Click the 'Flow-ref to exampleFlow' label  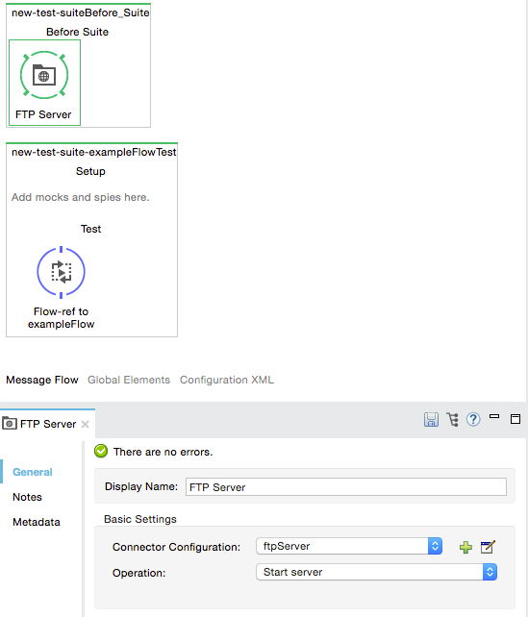(x=61, y=318)
